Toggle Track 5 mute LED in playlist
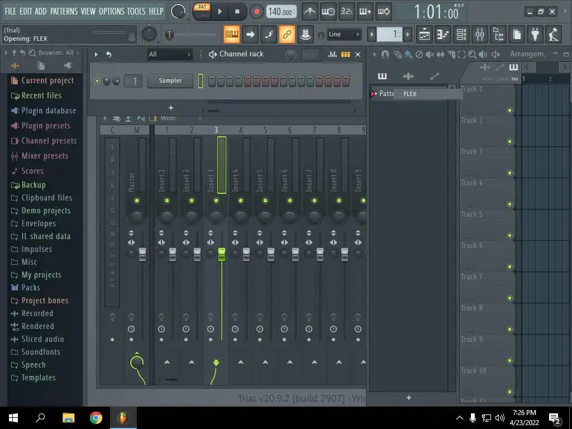This screenshot has height=429, width=572. tap(509, 236)
